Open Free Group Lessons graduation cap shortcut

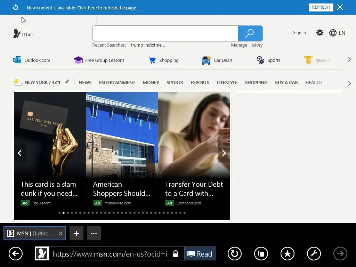78,60
